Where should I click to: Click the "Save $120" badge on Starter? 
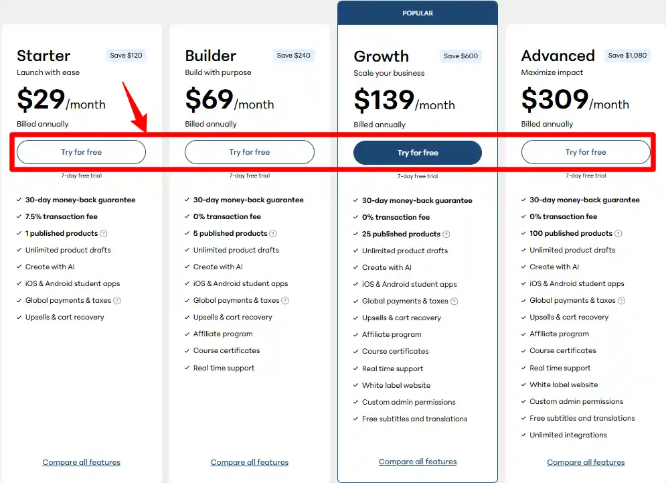[126, 56]
